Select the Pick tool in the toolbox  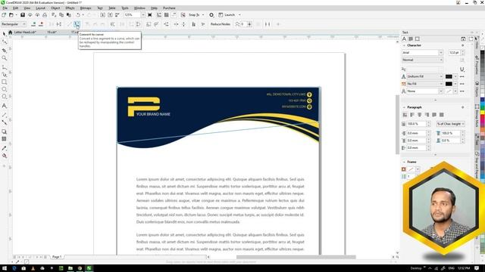4,33
